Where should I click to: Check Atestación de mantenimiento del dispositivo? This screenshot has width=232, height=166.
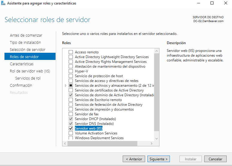click(71, 66)
